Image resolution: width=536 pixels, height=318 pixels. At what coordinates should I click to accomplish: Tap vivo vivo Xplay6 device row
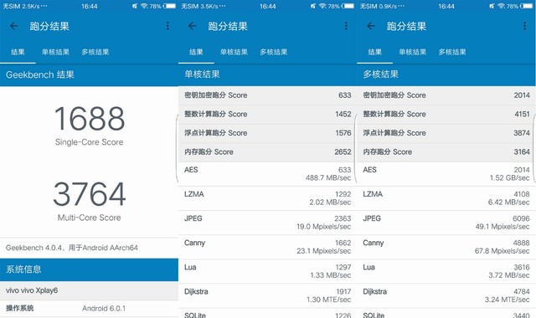point(89,290)
